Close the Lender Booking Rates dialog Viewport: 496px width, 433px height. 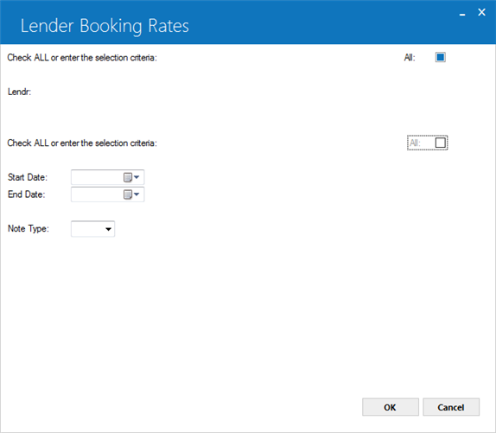pyautogui.click(x=481, y=12)
